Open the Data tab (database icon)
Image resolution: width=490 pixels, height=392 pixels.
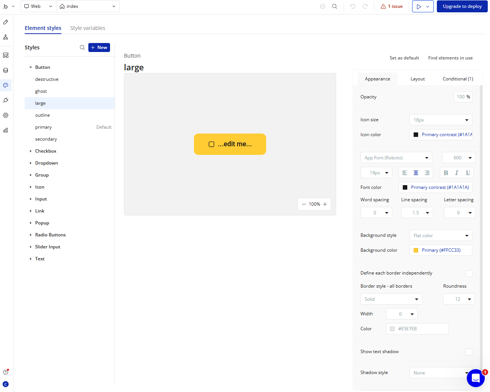pos(6,70)
